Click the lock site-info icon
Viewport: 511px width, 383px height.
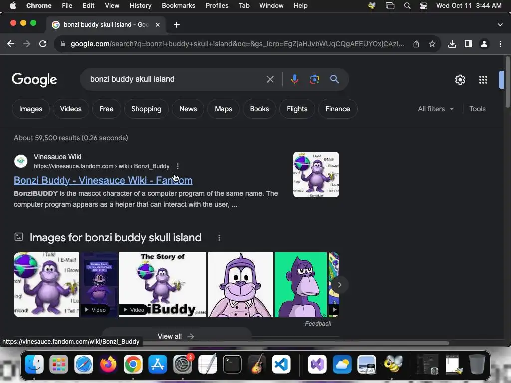63,44
